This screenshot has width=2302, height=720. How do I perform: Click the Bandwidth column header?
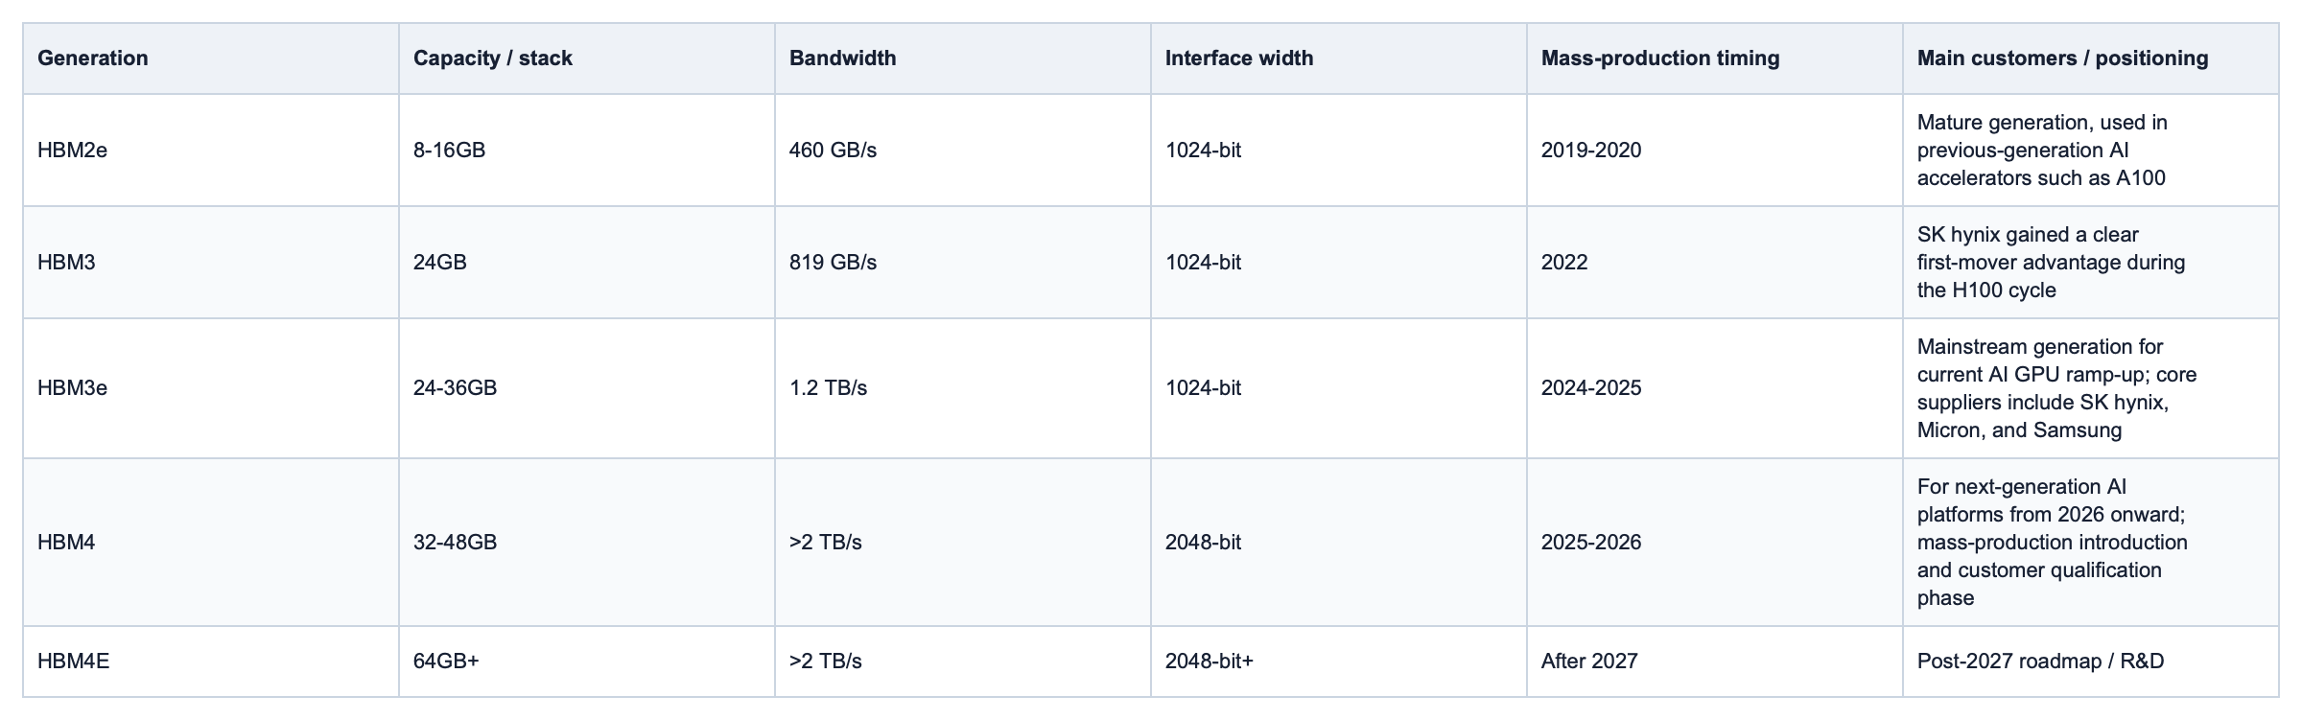pos(963,58)
